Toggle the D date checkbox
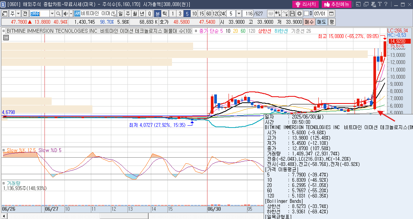Screen dimensions: 413x219 (x=306, y=14)
